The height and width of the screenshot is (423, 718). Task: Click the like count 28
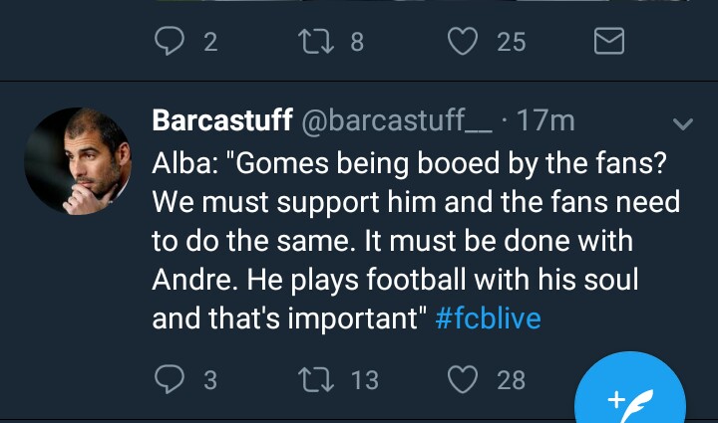(511, 380)
